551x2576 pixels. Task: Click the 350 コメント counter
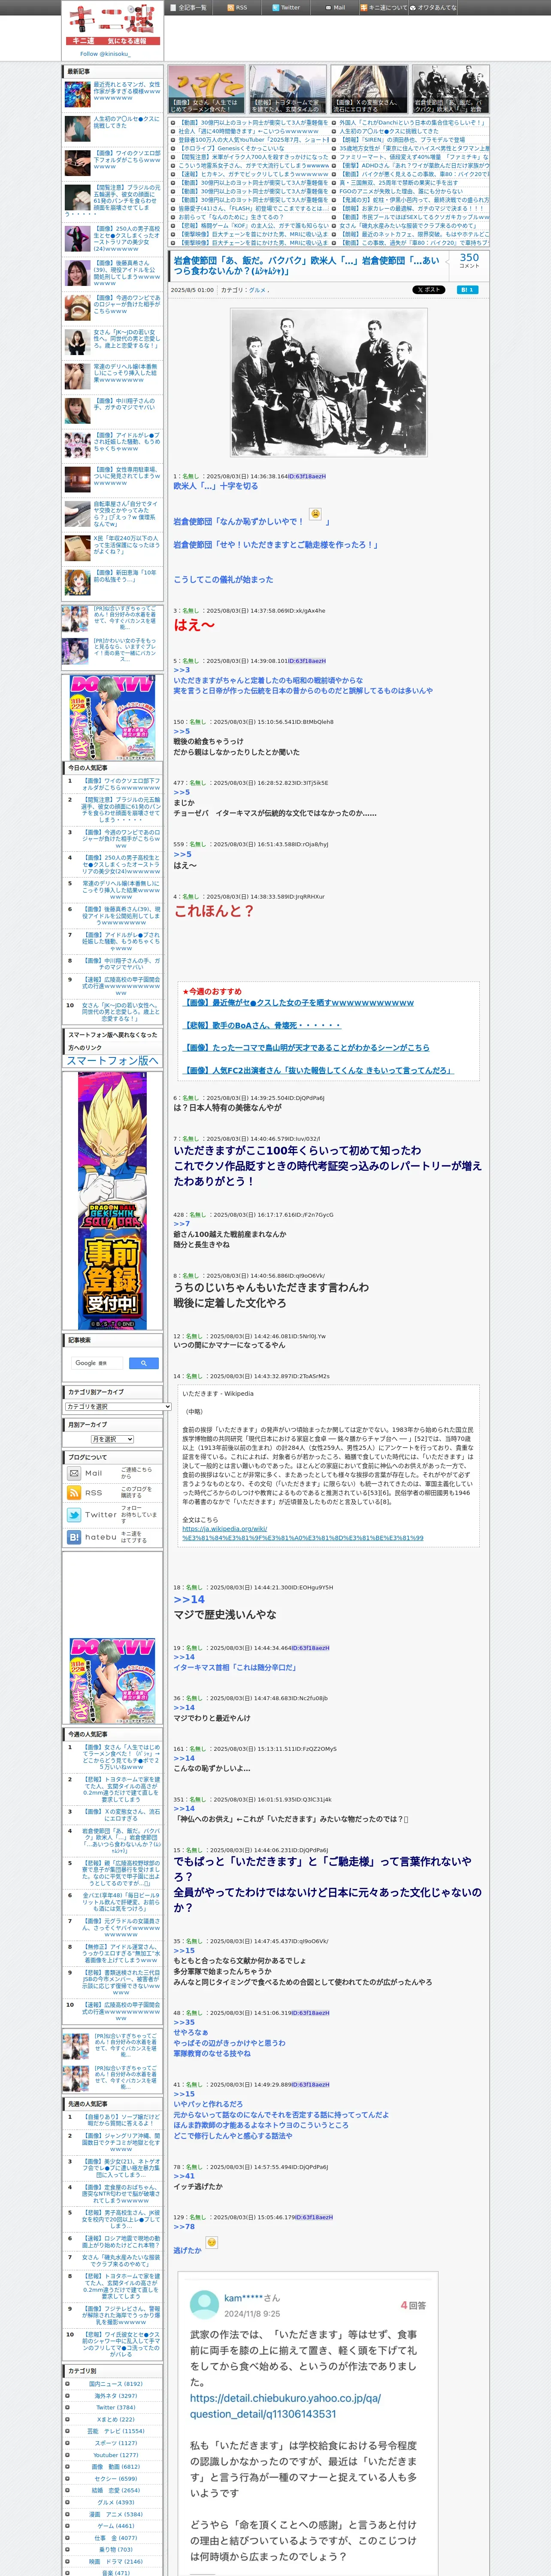pos(469,261)
